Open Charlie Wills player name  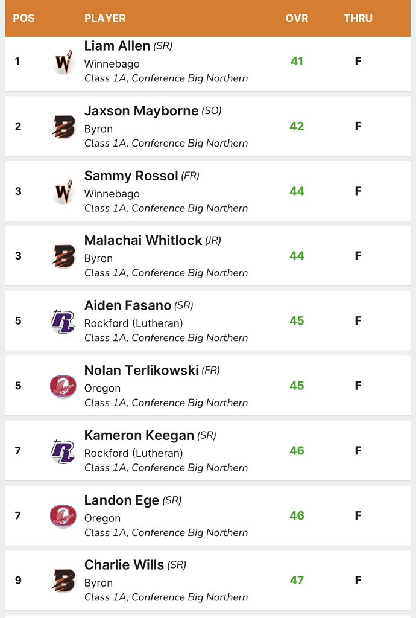[x=124, y=565]
